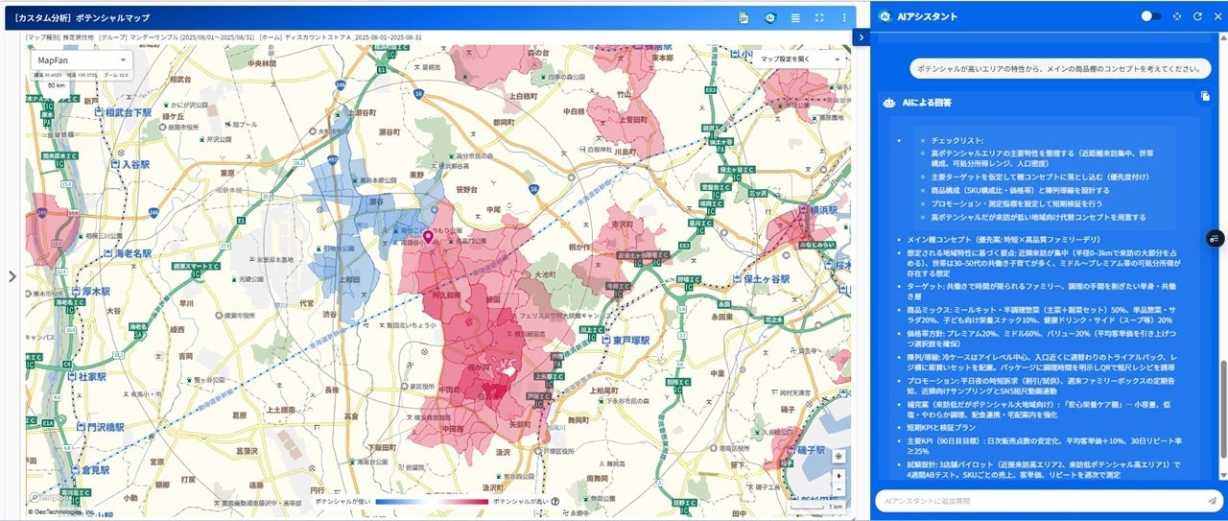Refresh the AI assistant conversation

(x=1197, y=16)
